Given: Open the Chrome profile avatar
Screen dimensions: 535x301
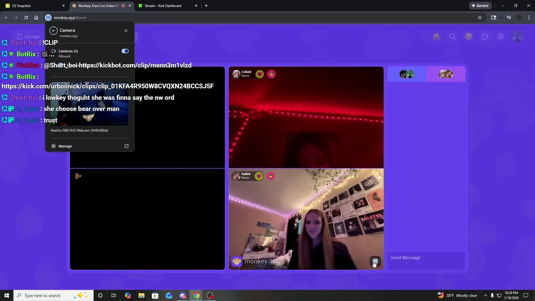Looking at the screenshot, I should coord(519,18).
